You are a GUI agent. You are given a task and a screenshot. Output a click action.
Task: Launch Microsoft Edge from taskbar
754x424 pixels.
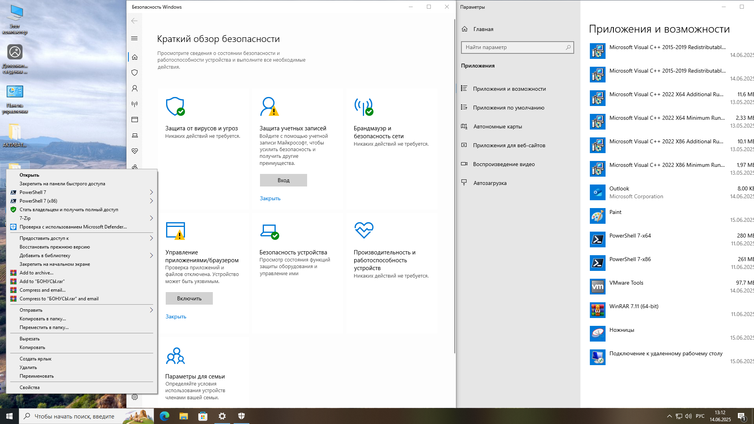point(165,416)
